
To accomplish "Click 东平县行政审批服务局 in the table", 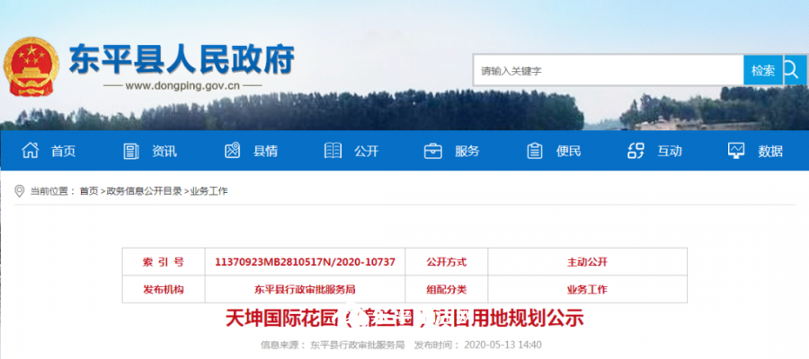I will tap(305, 290).
